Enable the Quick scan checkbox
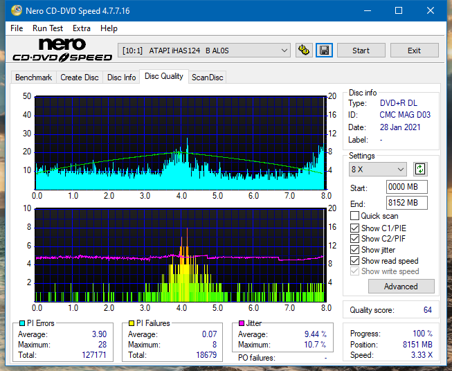 (354, 216)
